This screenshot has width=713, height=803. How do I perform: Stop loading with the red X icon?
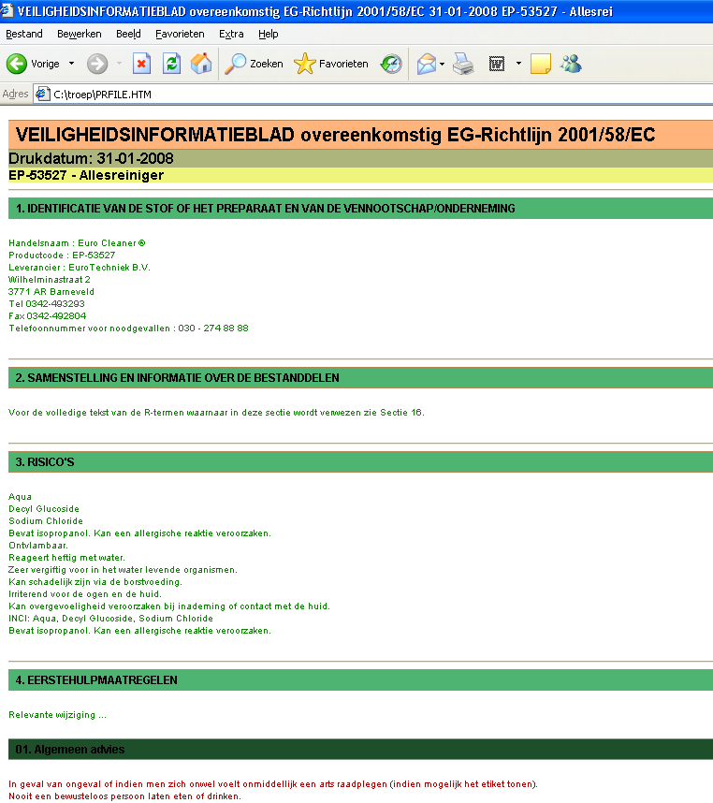pyautogui.click(x=141, y=64)
